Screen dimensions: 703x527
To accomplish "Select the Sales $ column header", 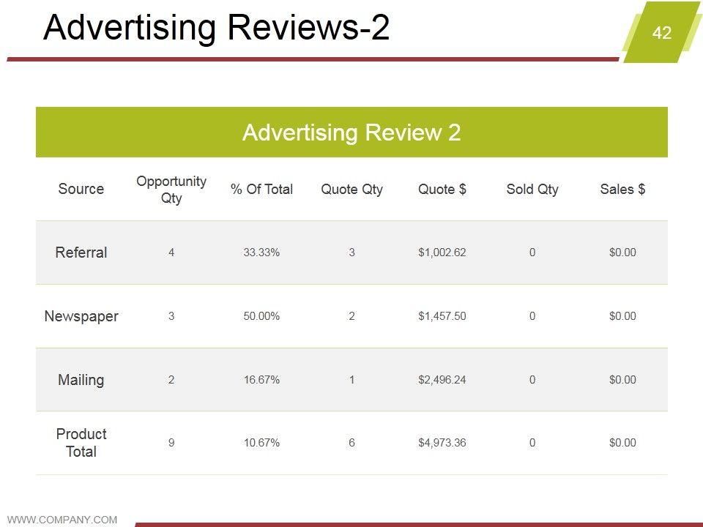I will pyautogui.click(x=622, y=189).
